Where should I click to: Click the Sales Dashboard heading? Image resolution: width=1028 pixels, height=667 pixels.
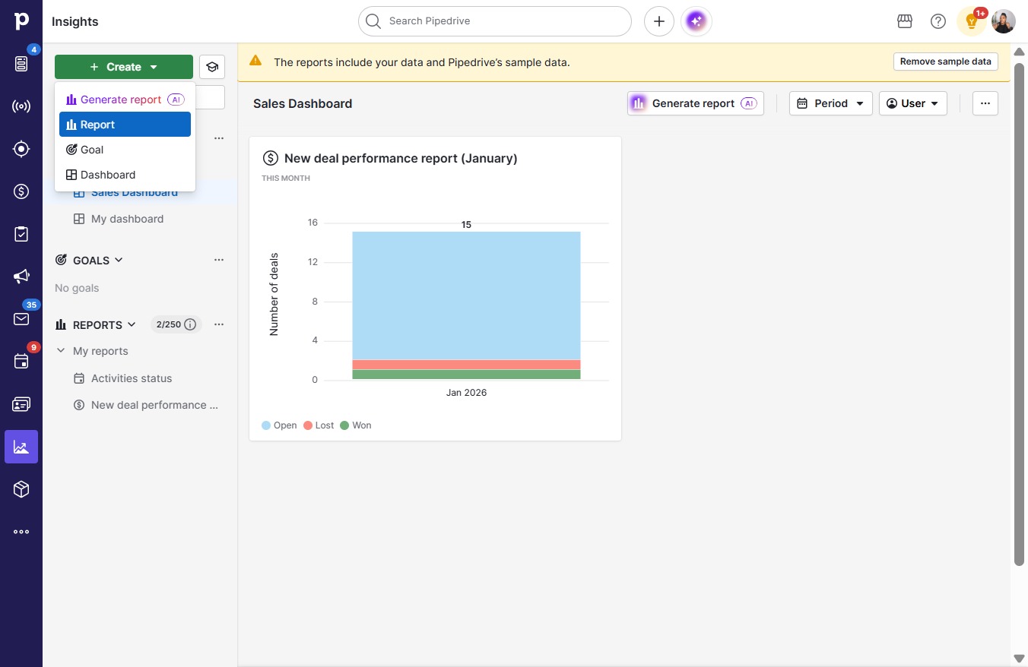[x=303, y=103]
